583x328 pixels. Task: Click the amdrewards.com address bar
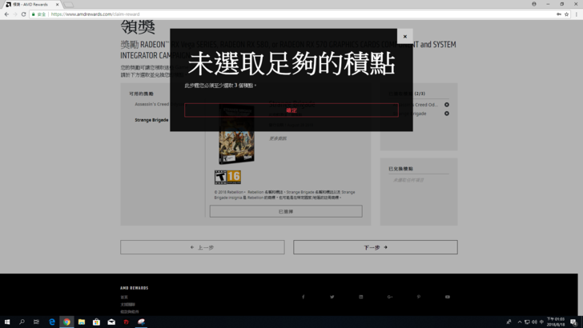click(301, 14)
